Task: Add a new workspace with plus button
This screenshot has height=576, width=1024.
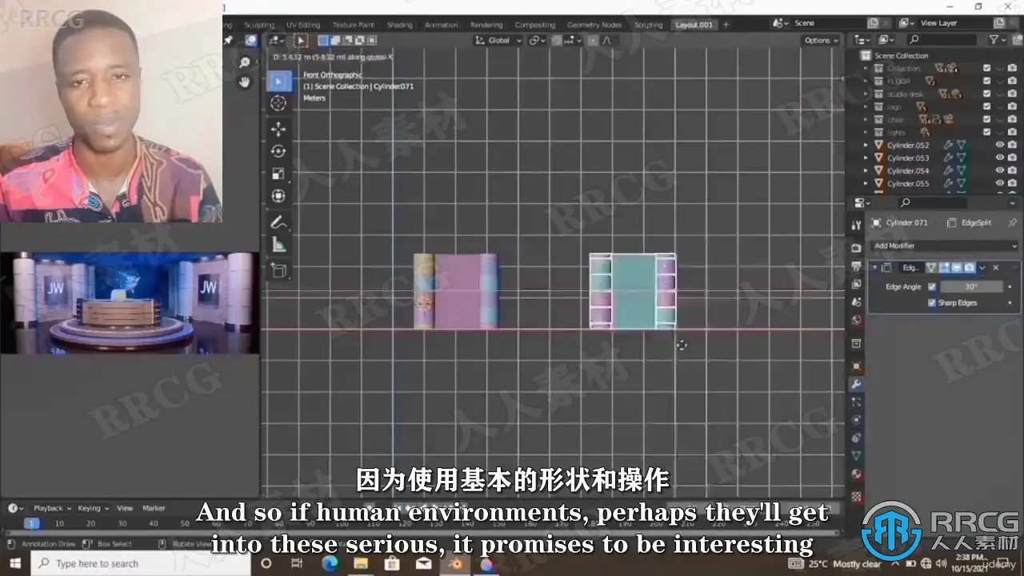Action: coord(726,25)
